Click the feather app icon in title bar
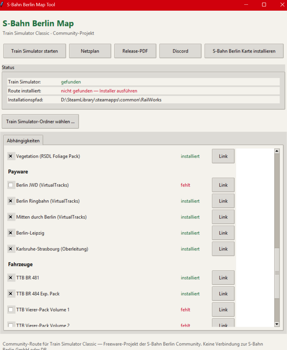 (2, 5)
